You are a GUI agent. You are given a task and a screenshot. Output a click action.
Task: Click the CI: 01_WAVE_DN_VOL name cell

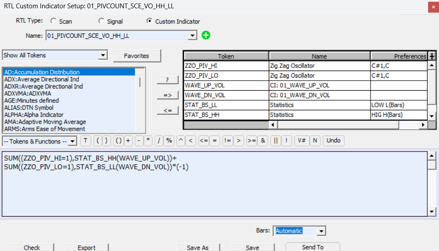[319, 95]
